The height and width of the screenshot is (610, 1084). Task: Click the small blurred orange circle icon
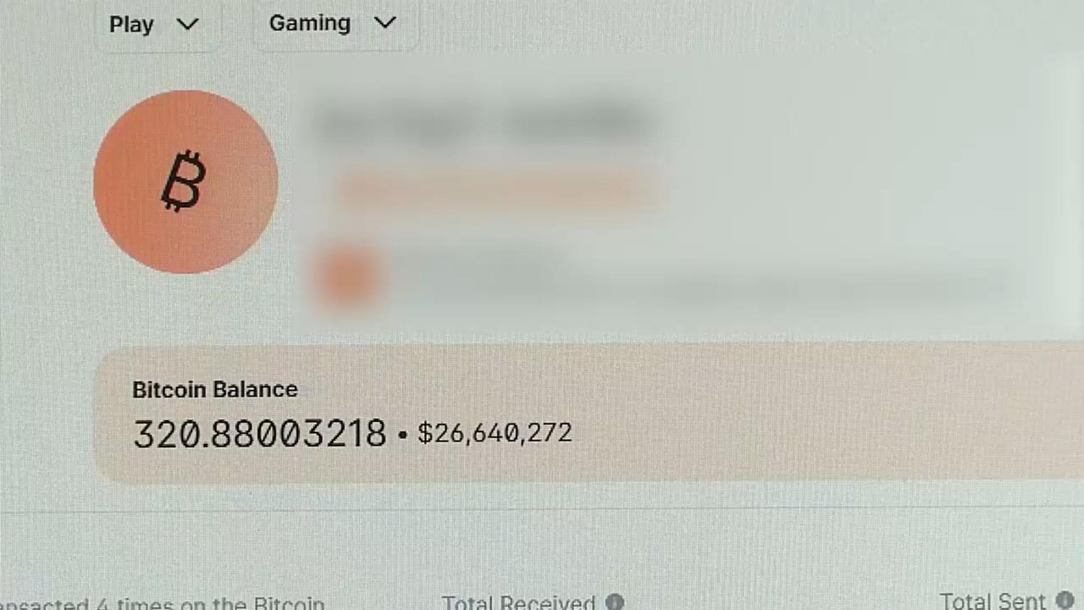(347, 278)
